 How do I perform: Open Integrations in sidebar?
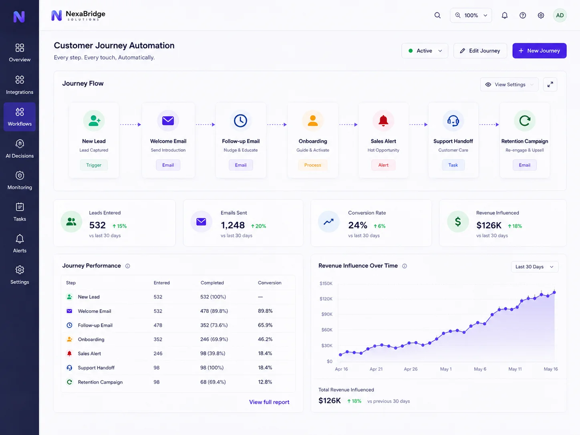point(20,85)
